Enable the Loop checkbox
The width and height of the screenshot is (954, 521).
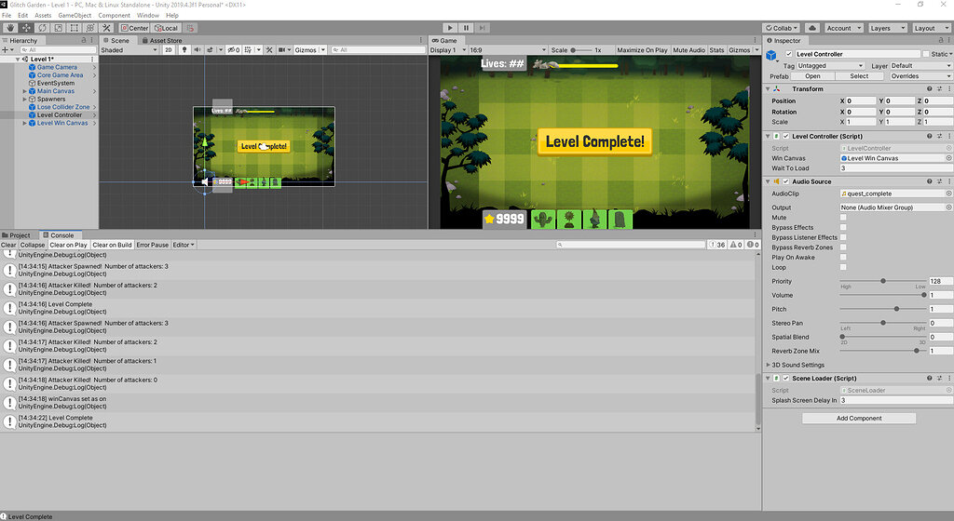(843, 267)
